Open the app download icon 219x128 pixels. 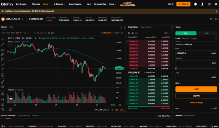pyautogui.click(x=202, y=4)
